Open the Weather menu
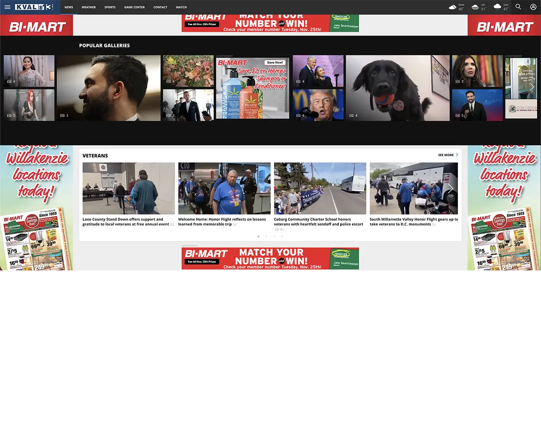The image size is (541, 422). 89,7
